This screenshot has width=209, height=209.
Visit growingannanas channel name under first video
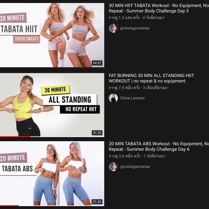135,28
